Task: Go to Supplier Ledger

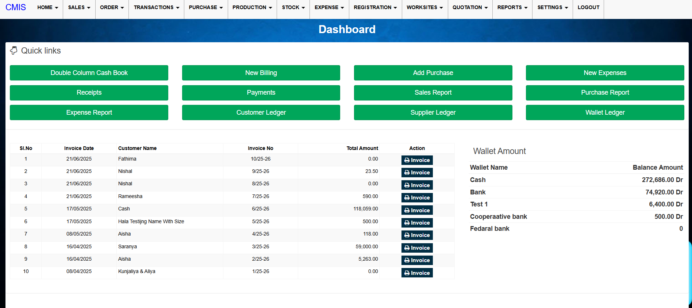Action: click(x=433, y=112)
